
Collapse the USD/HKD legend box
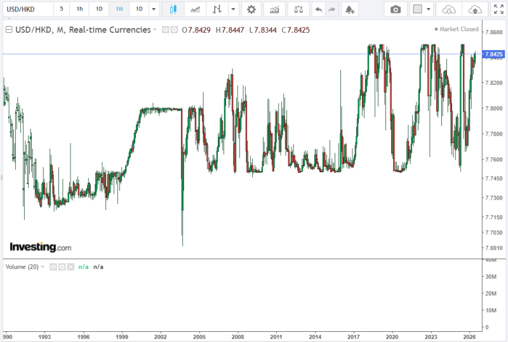coord(9,30)
